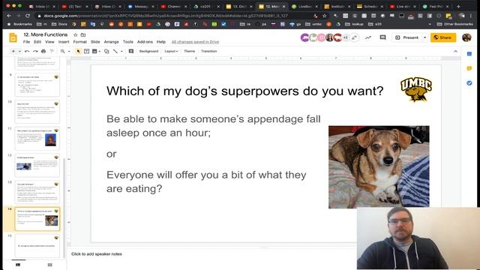Click the Background button
This screenshot has width=480, height=270.
pyautogui.click(x=148, y=51)
